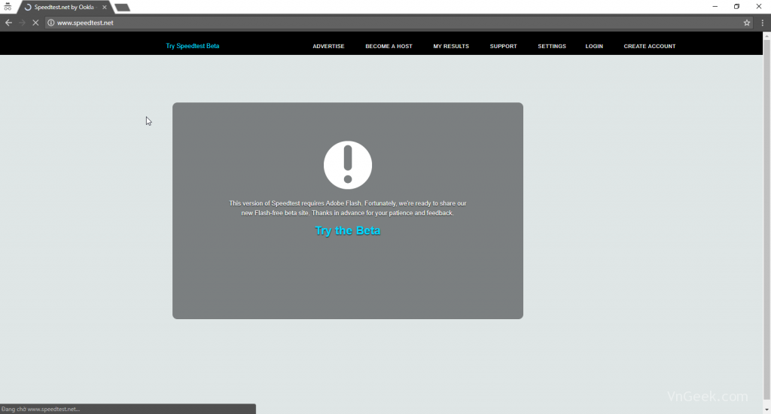Click the large Try the Beta link

point(348,230)
